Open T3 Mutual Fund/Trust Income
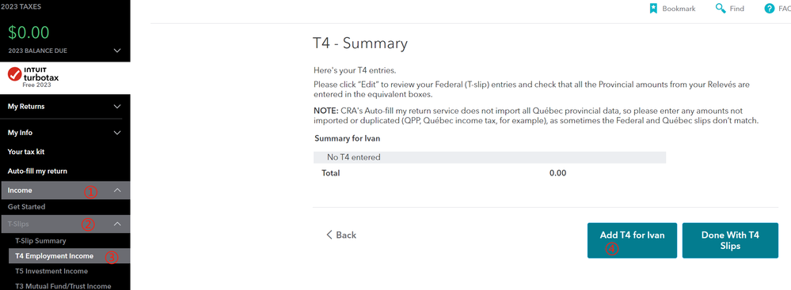Viewport: 791px width, 290px height. (x=63, y=286)
